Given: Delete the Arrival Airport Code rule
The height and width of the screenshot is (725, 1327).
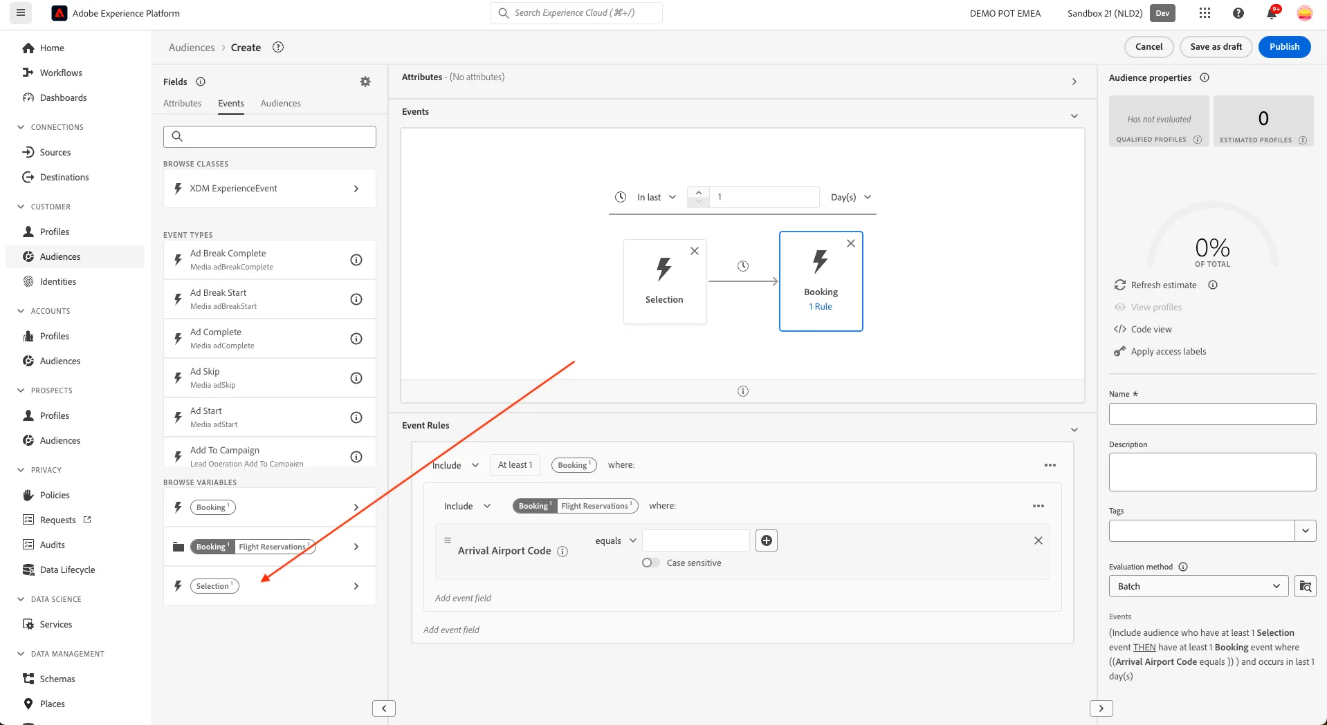Looking at the screenshot, I should tap(1038, 540).
